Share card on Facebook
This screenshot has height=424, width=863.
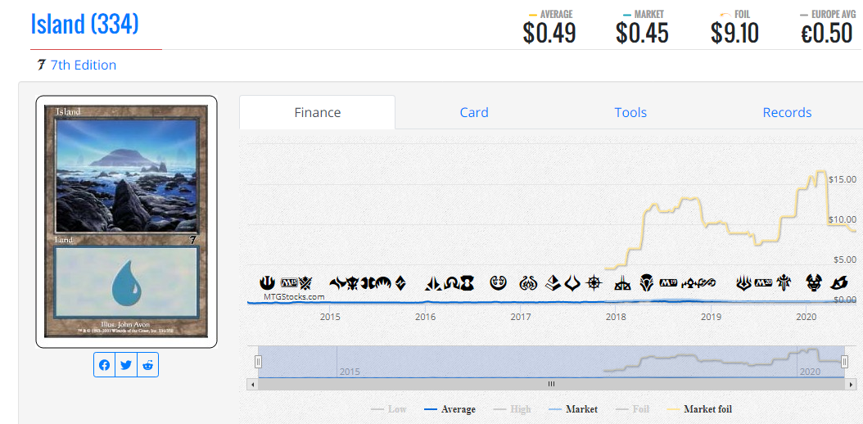pos(104,364)
